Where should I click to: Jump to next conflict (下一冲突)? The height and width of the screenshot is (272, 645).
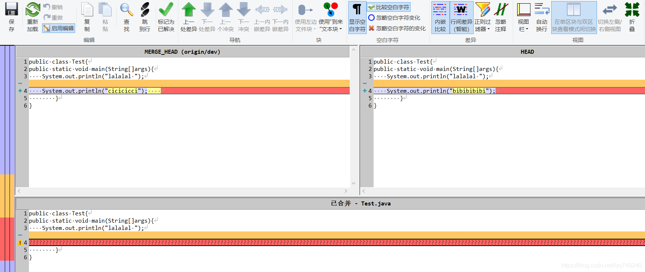click(244, 10)
